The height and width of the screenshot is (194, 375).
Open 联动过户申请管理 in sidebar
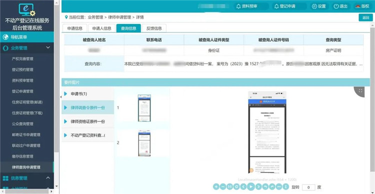pos(26,145)
